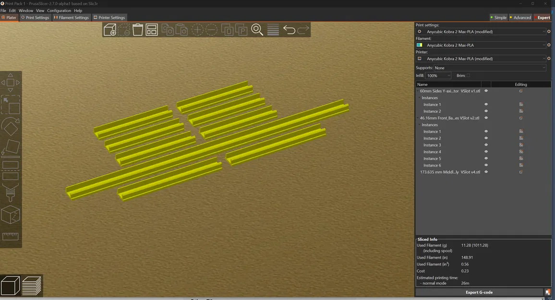The width and height of the screenshot is (555, 300).
Task: Open the Supports dropdown
Action: click(x=490, y=68)
